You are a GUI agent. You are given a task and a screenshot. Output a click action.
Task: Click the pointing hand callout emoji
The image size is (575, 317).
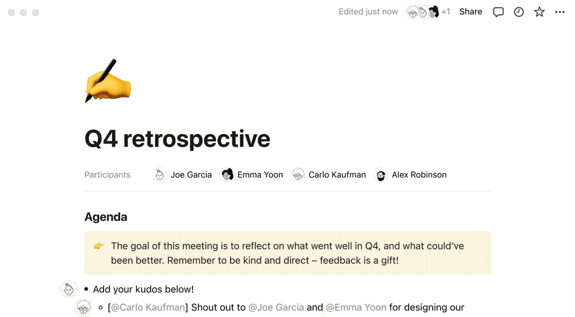(99, 246)
